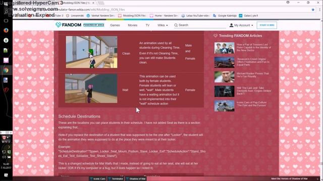Image resolution: width=323 pixels, height=181 pixels.
Task: Open the Chrome profile icon in title bar
Action: [288, 3]
